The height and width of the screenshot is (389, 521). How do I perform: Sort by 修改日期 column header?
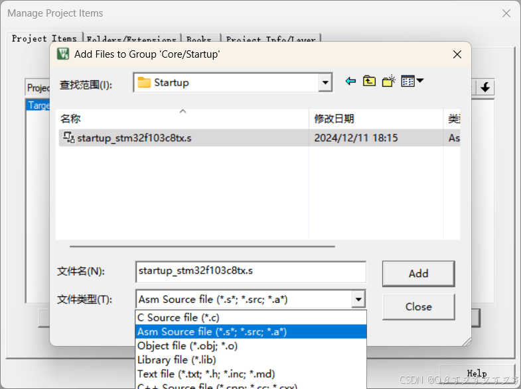(x=376, y=119)
